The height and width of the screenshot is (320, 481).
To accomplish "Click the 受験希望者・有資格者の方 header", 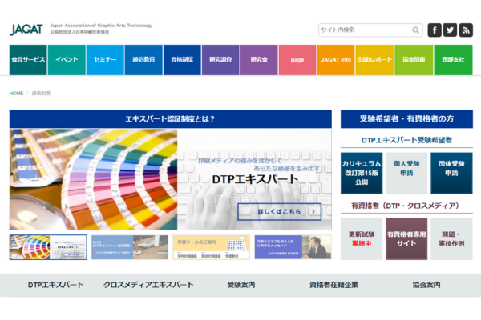I will [x=406, y=119].
